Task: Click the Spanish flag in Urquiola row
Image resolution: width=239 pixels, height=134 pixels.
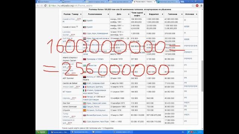Action: coord(85,110)
